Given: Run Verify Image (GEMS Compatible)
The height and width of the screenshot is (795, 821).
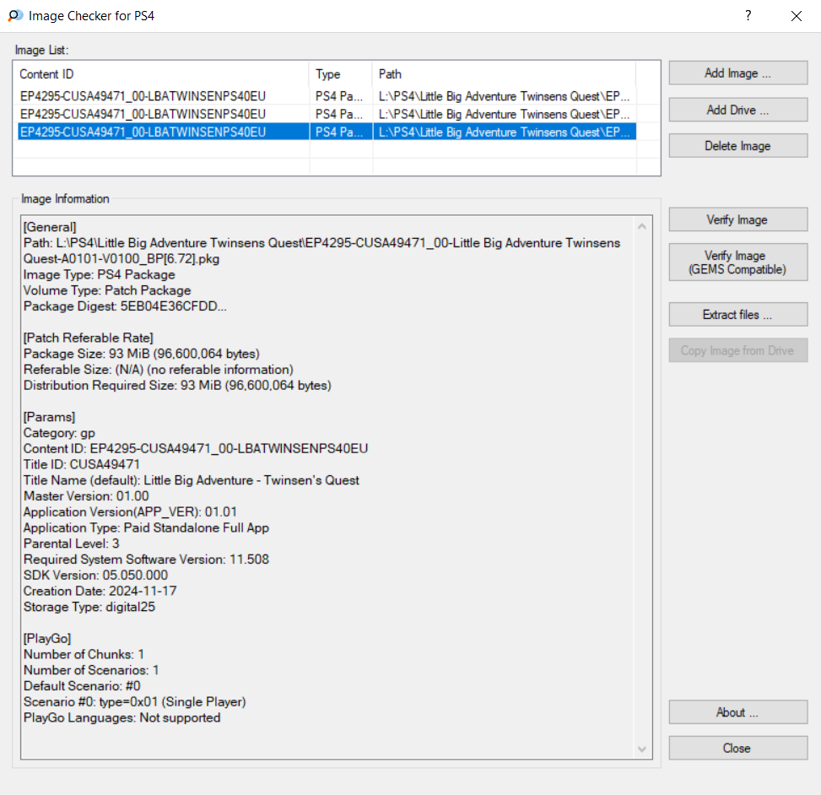Looking at the screenshot, I should [737, 262].
